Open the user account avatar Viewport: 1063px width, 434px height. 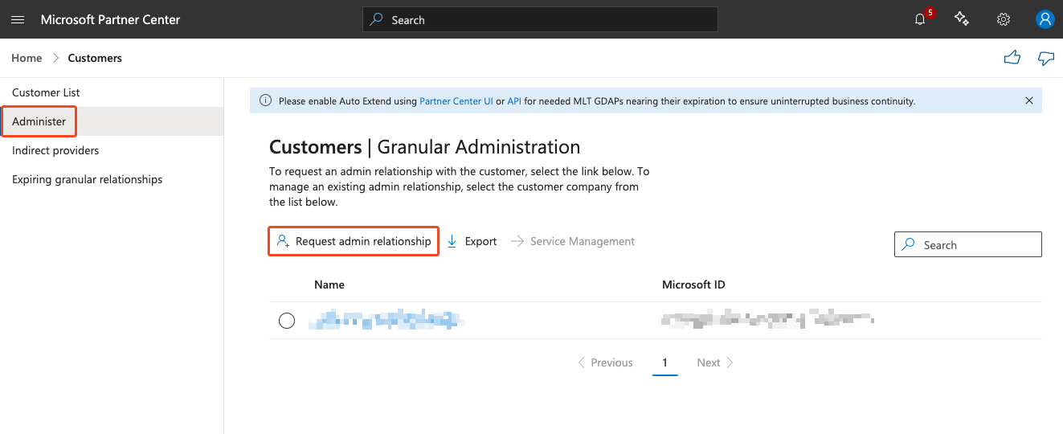tap(1045, 19)
